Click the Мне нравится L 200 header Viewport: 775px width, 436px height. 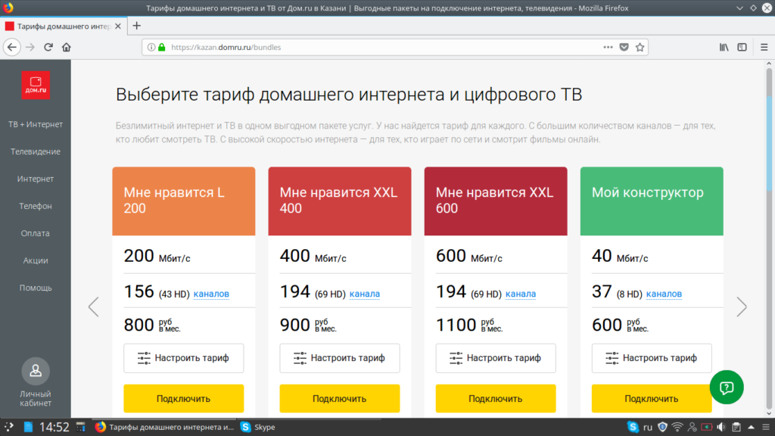coord(183,201)
